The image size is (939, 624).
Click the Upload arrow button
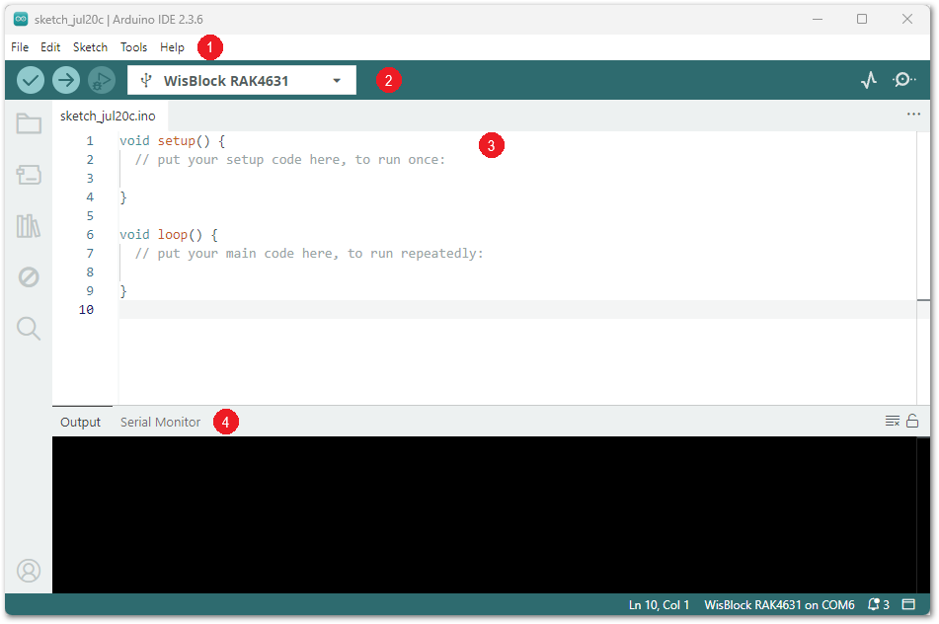click(x=66, y=80)
